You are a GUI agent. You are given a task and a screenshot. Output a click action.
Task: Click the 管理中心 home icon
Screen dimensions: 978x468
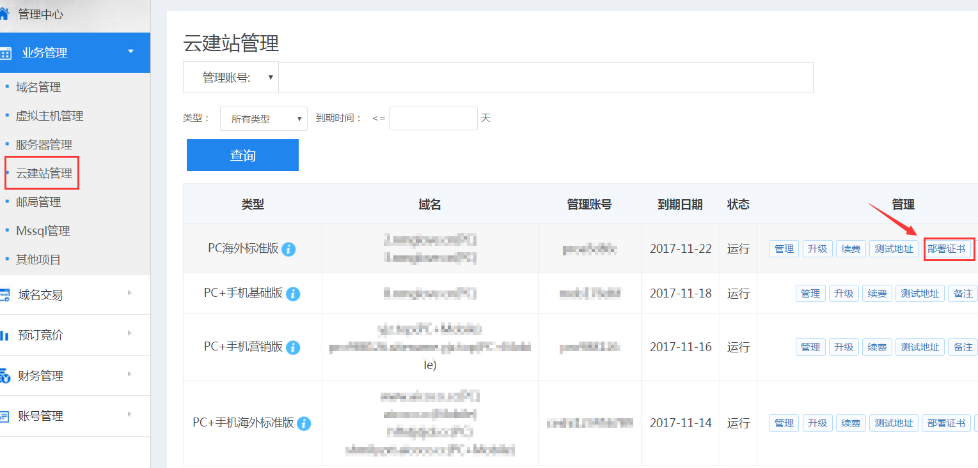[5, 14]
